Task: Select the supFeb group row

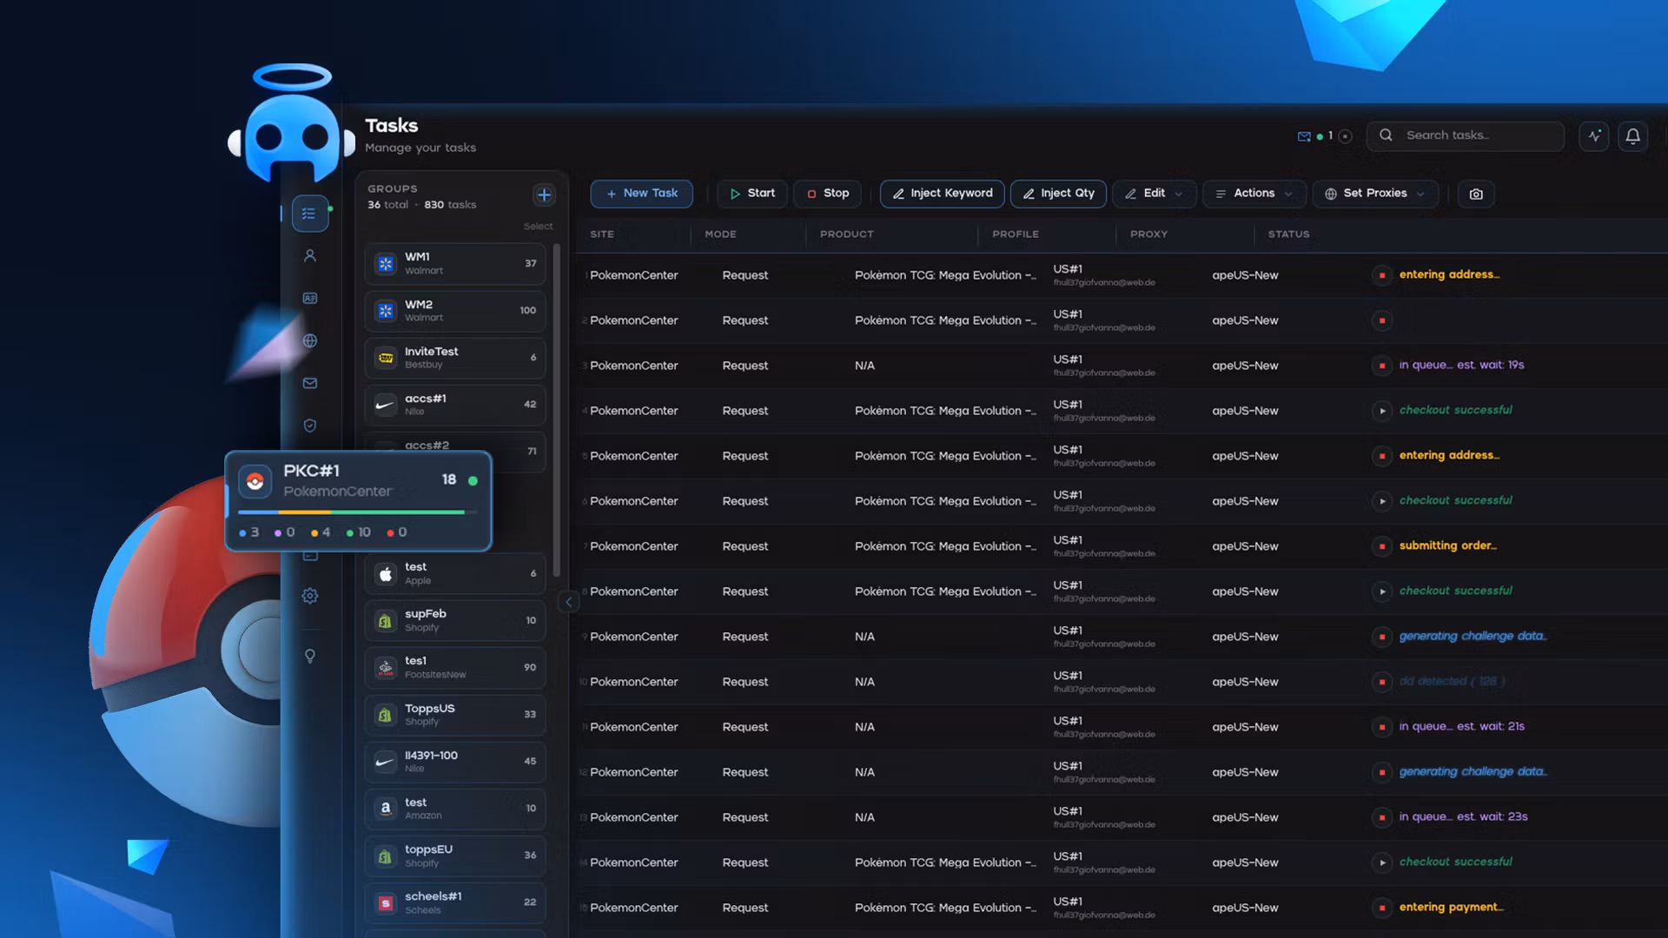Action: [455, 620]
